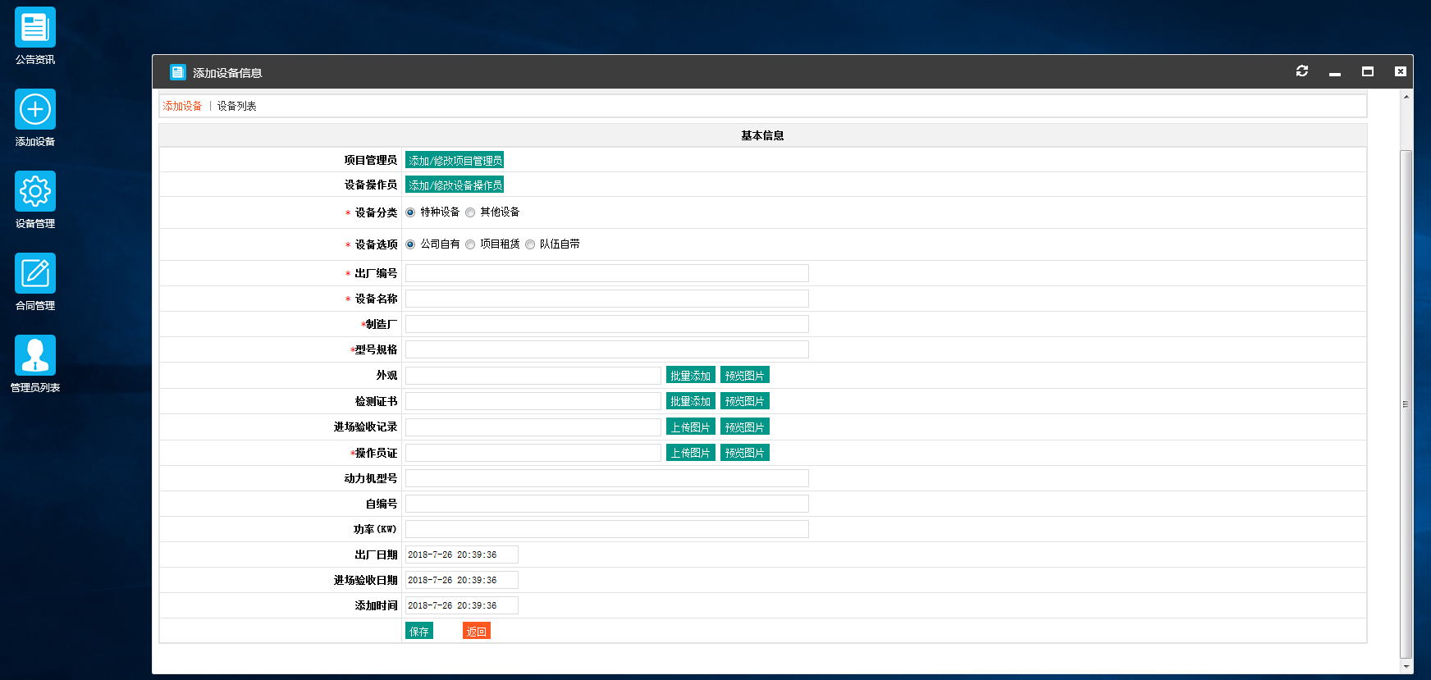The height and width of the screenshot is (680, 1431).
Task: Select the 项目租赁 radio option
Action: 470,244
